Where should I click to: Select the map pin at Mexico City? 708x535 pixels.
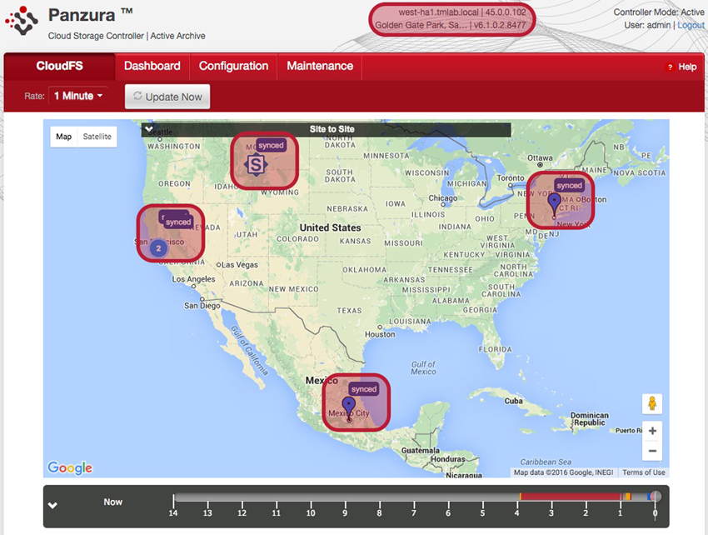point(348,408)
